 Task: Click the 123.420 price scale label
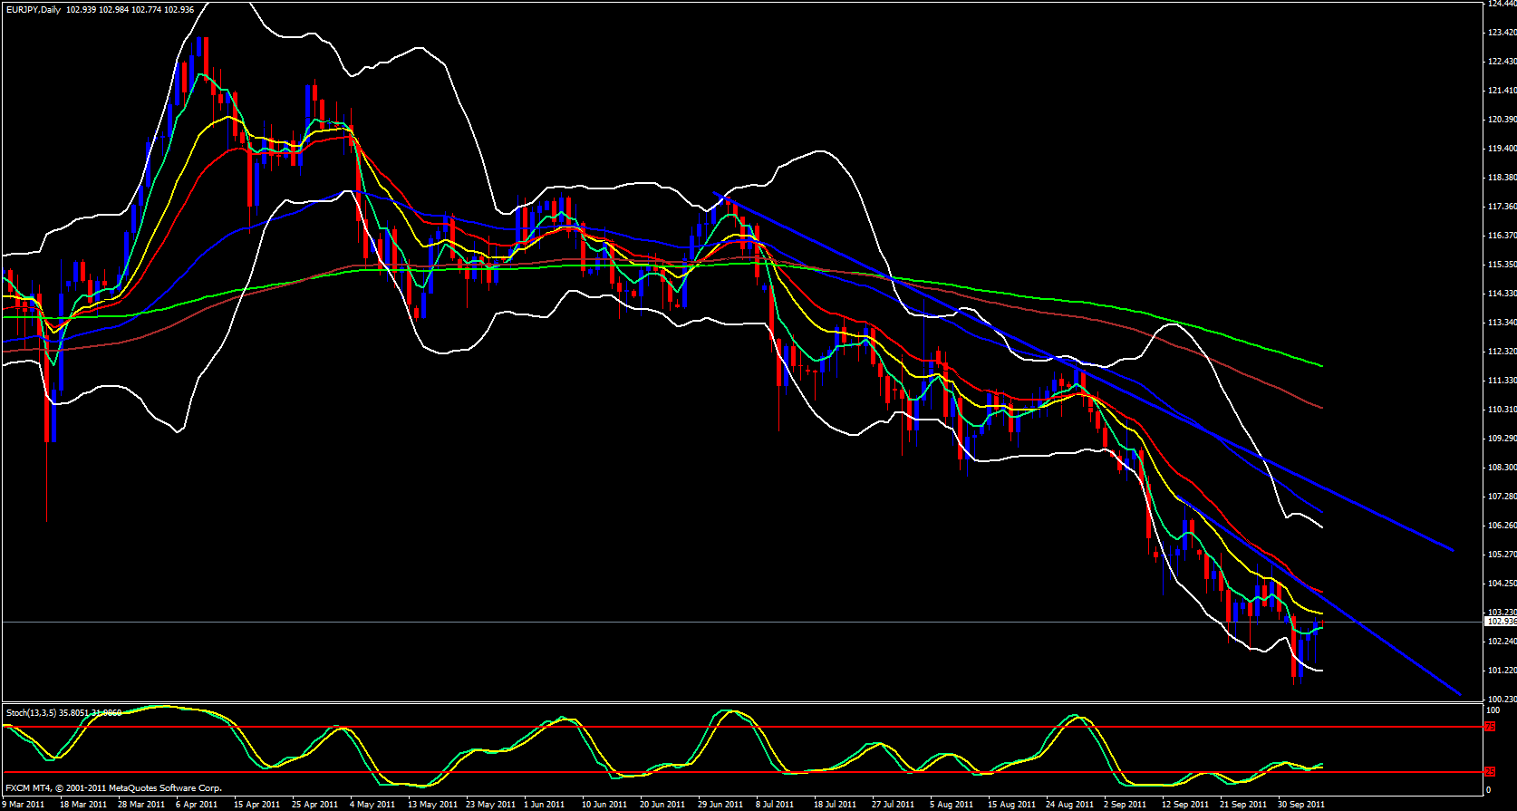pos(1501,33)
